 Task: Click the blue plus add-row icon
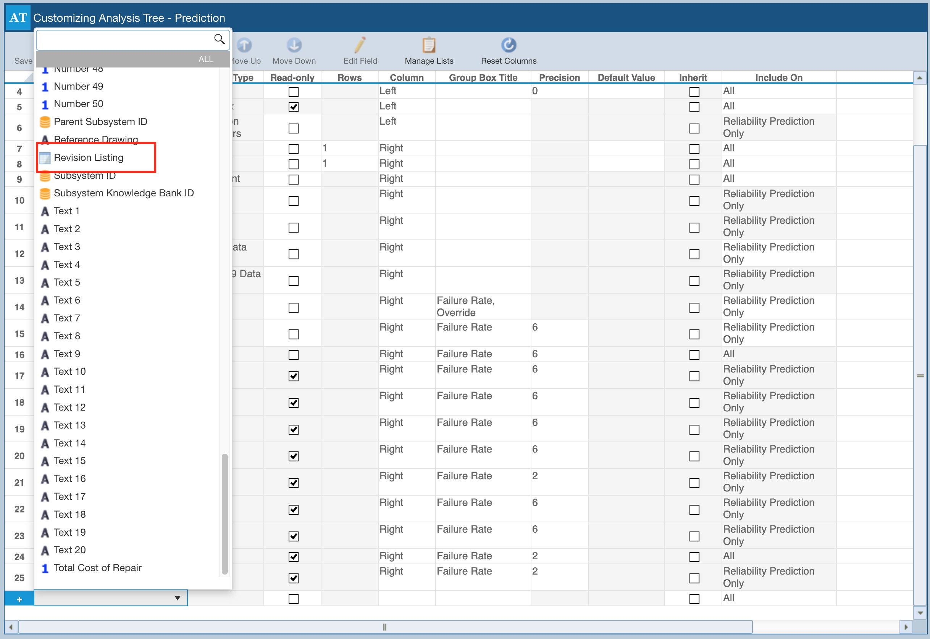(19, 599)
